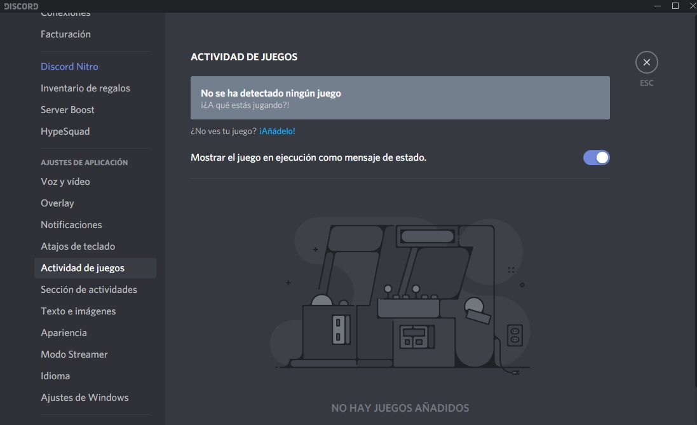Open Voz y vídeo settings

tap(65, 182)
